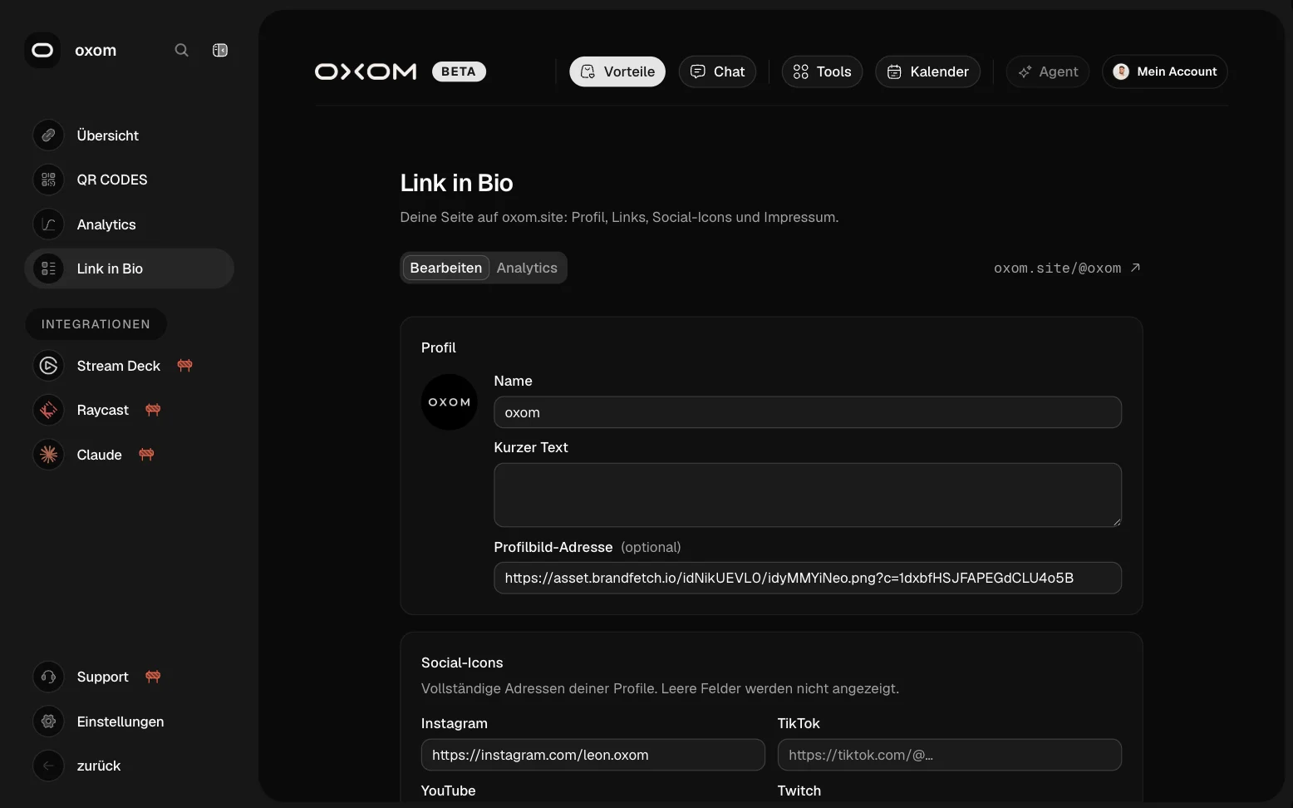Open the Tools menu
Image resolution: width=1293 pixels, height=808 pixels.
tap(822, 71)
